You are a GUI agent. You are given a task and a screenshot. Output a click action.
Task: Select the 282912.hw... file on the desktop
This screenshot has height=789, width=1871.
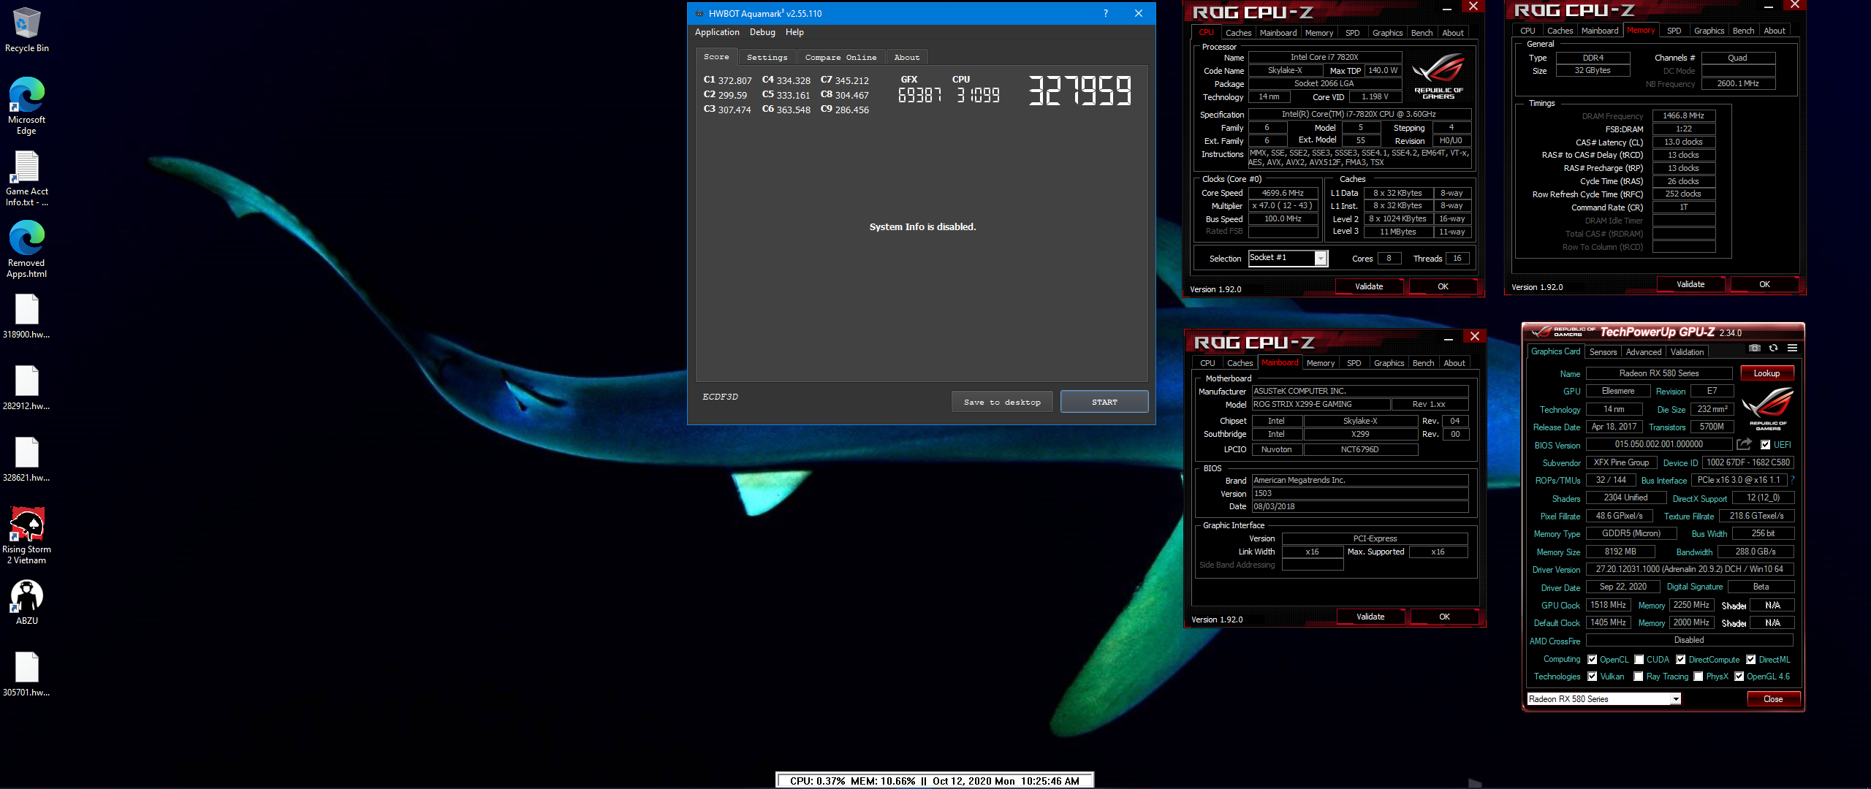[x=26, y=388]
